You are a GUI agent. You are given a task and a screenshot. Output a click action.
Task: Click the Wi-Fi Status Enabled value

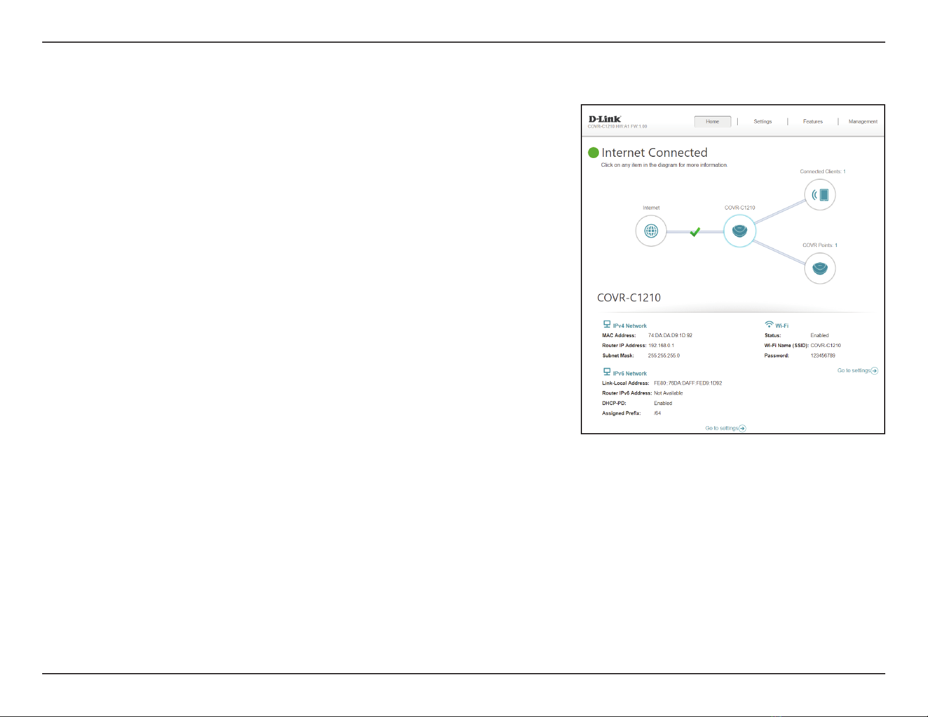(x=820, y=335)
